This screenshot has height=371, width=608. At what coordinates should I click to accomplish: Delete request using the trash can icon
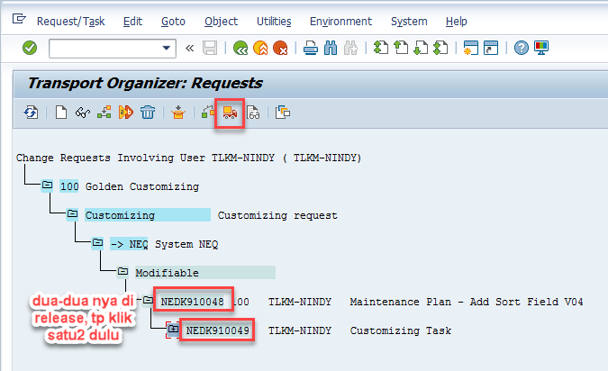(x=148, y=113)
